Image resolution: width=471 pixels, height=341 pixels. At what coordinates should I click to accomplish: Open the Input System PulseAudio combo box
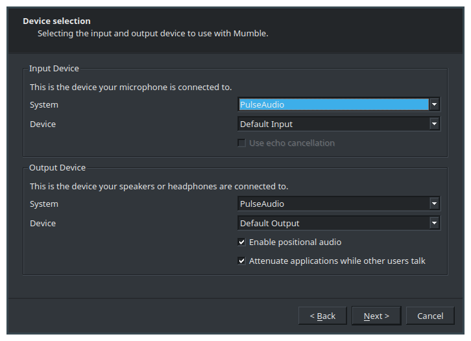(333, 104)
